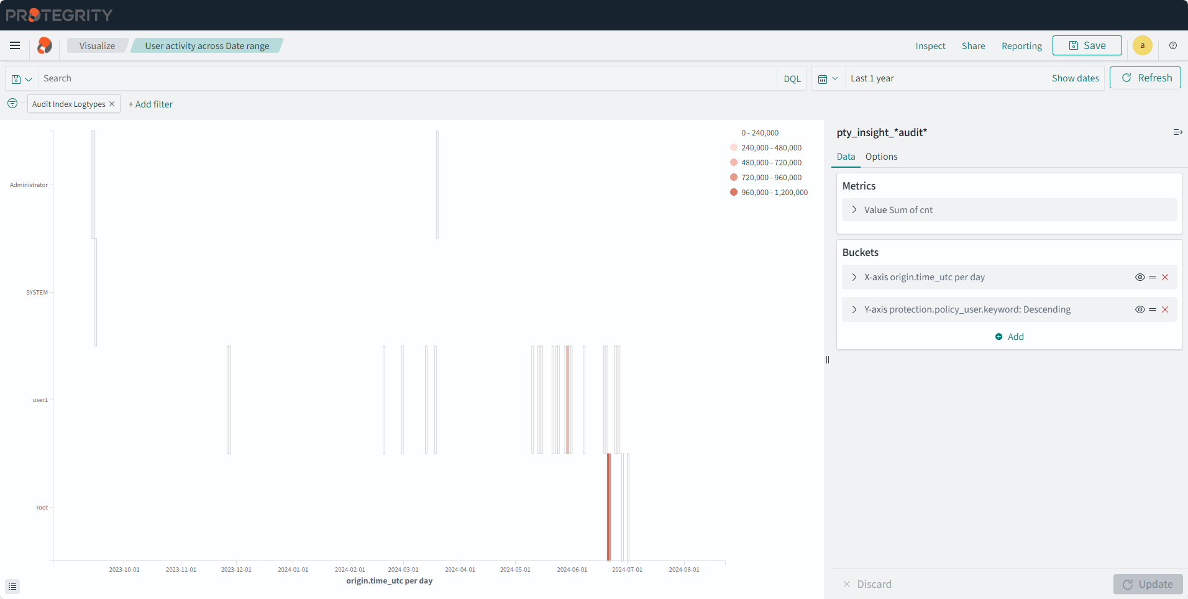Open the help icon menu

1172,45
